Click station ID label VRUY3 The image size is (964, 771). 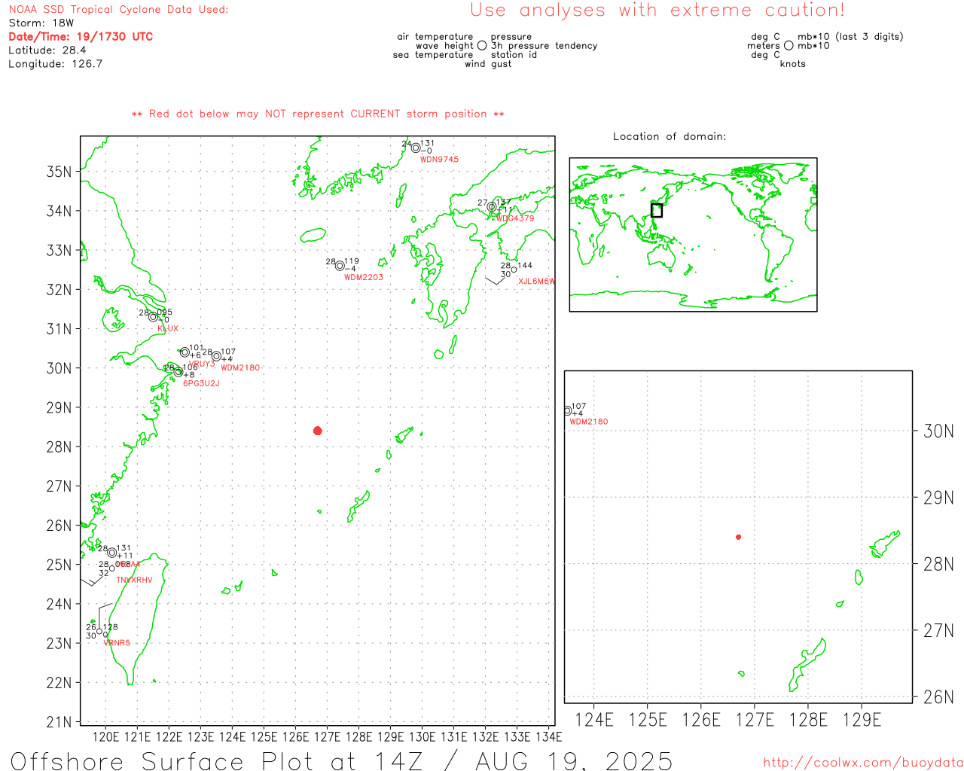[202, 364]
